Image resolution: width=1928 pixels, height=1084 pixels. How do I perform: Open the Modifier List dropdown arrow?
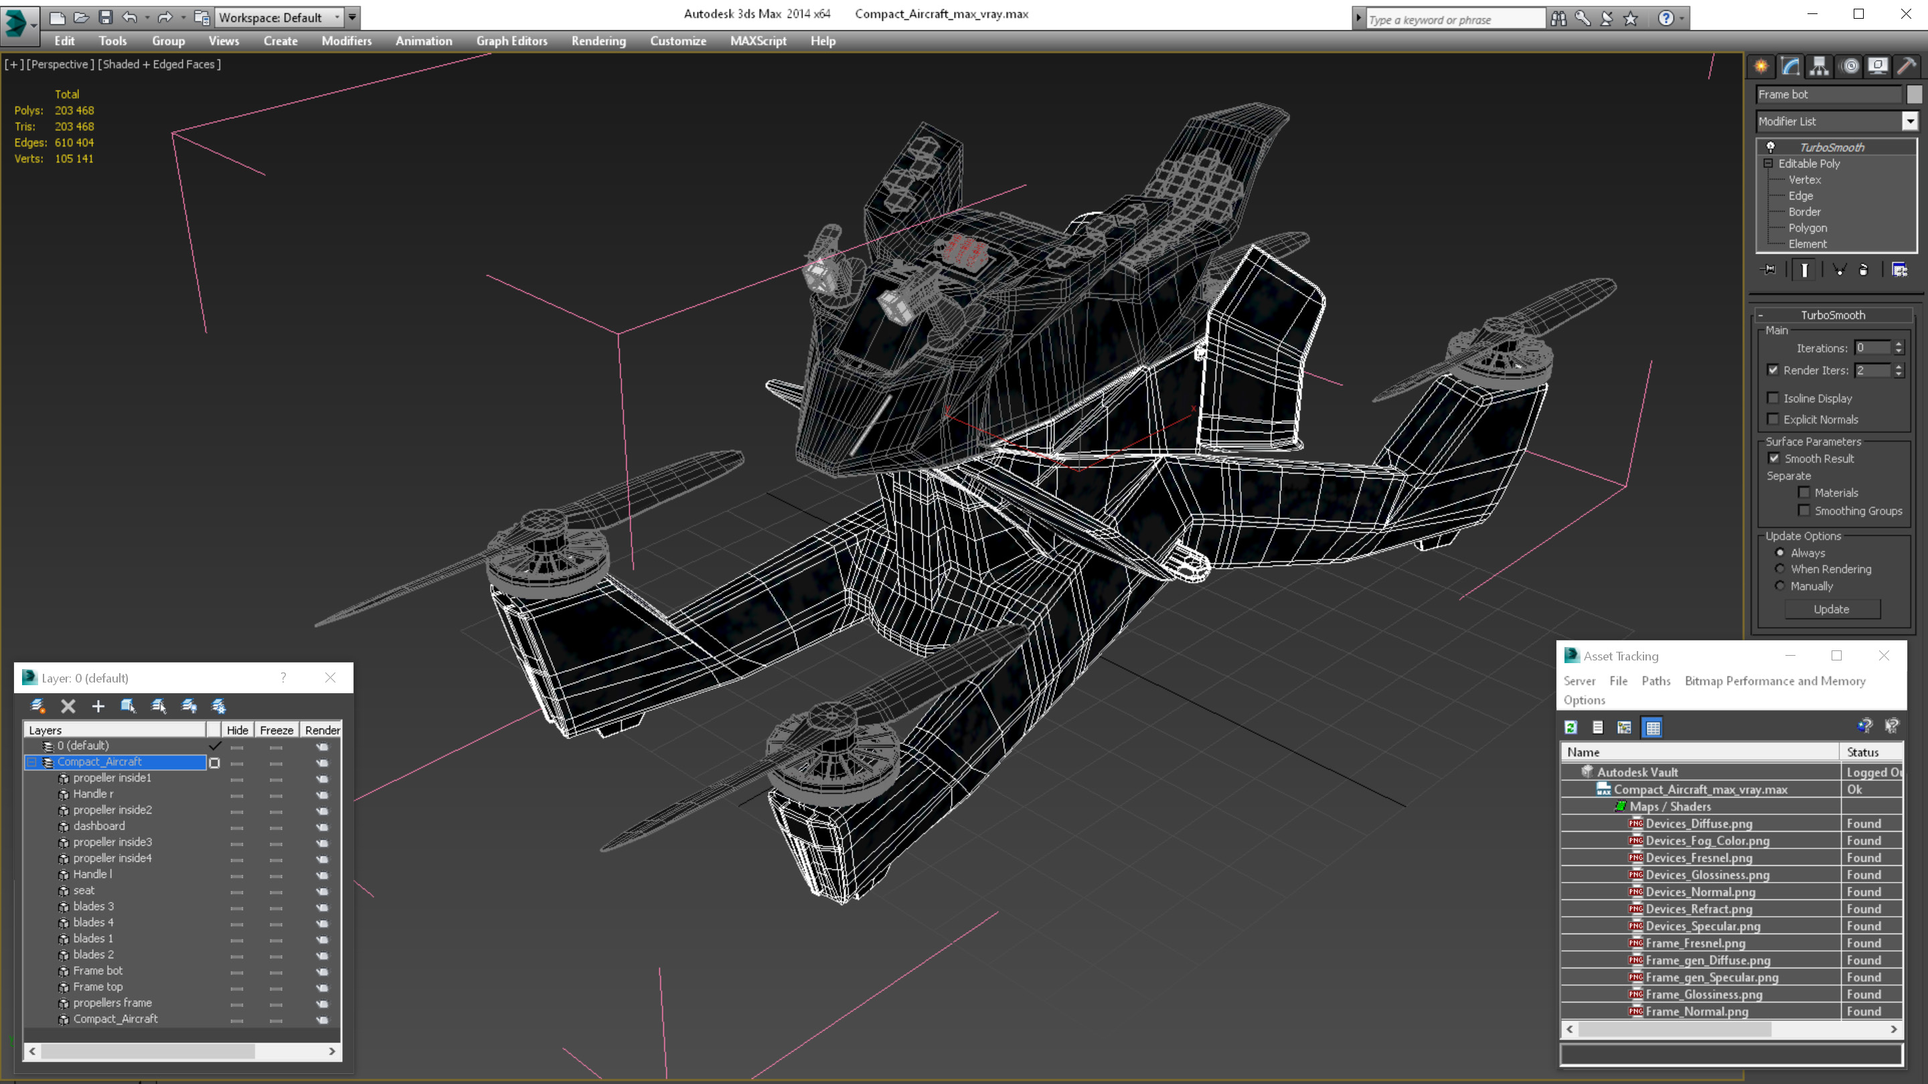[x=1910, y=121]
